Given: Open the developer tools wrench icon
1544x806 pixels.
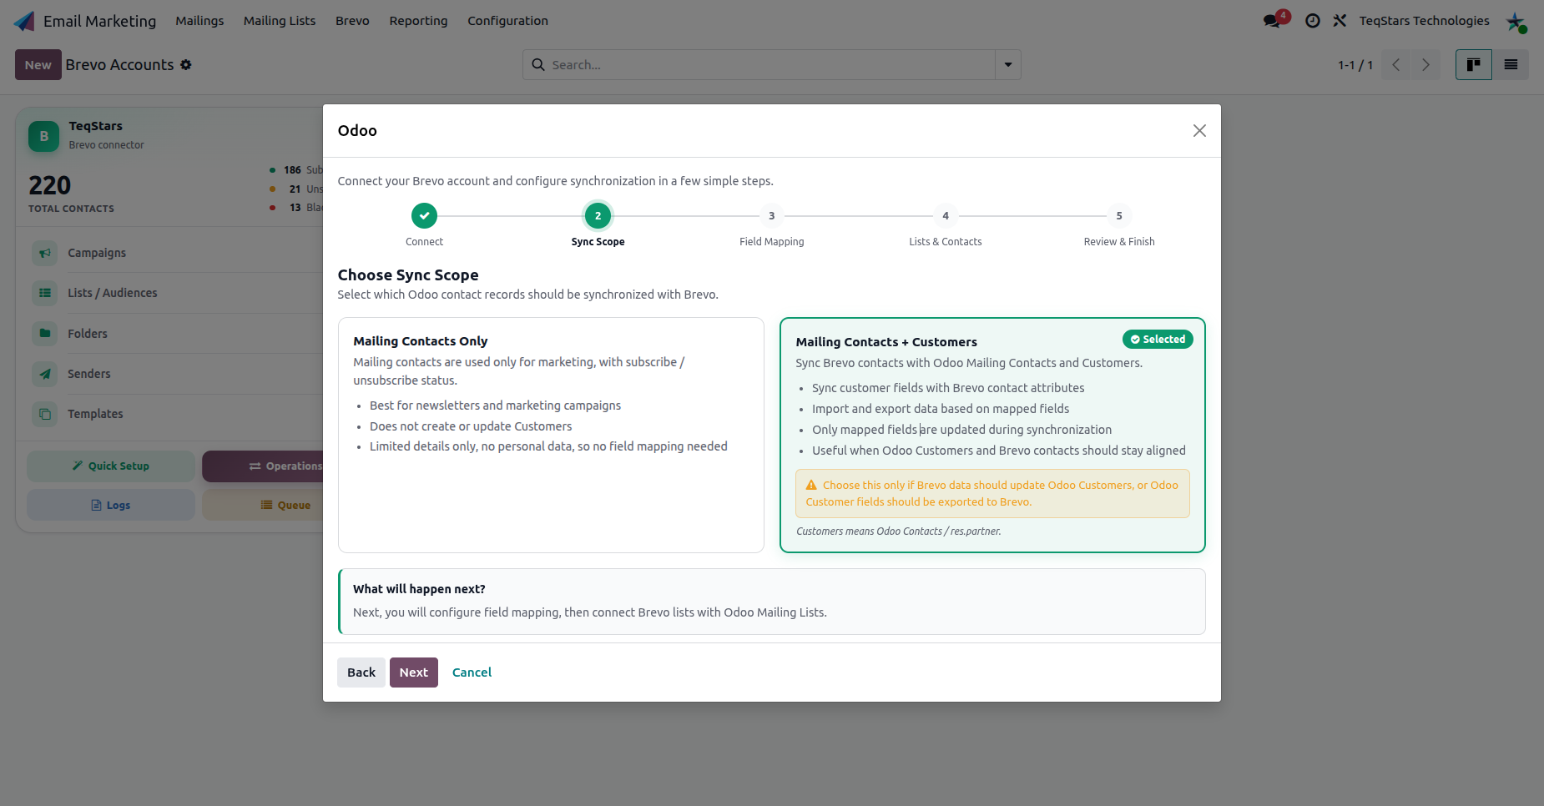Looking at the screenshot, I should 1340,21.
